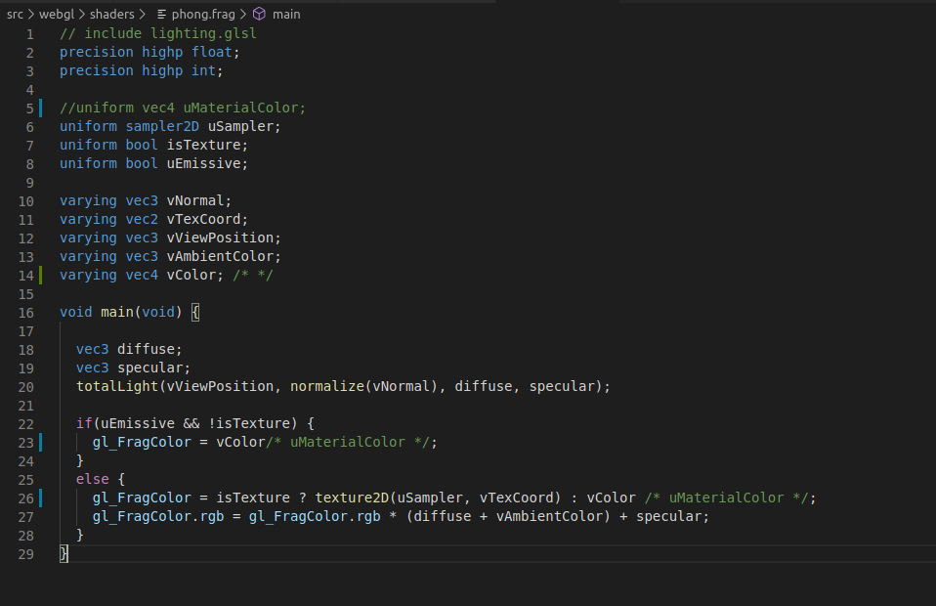Expand the chevron after 'webgl' breadcrumb

click(82, 15)
